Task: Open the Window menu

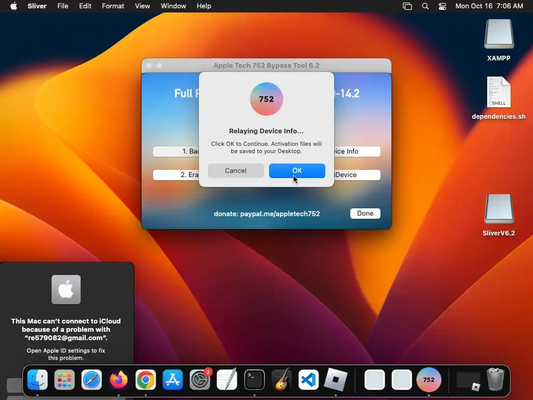Action: pos(173,6)
